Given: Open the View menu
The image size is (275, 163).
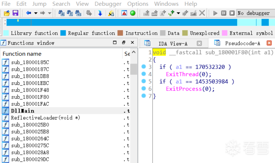Looking at the screenshot, I should [82, 4].
